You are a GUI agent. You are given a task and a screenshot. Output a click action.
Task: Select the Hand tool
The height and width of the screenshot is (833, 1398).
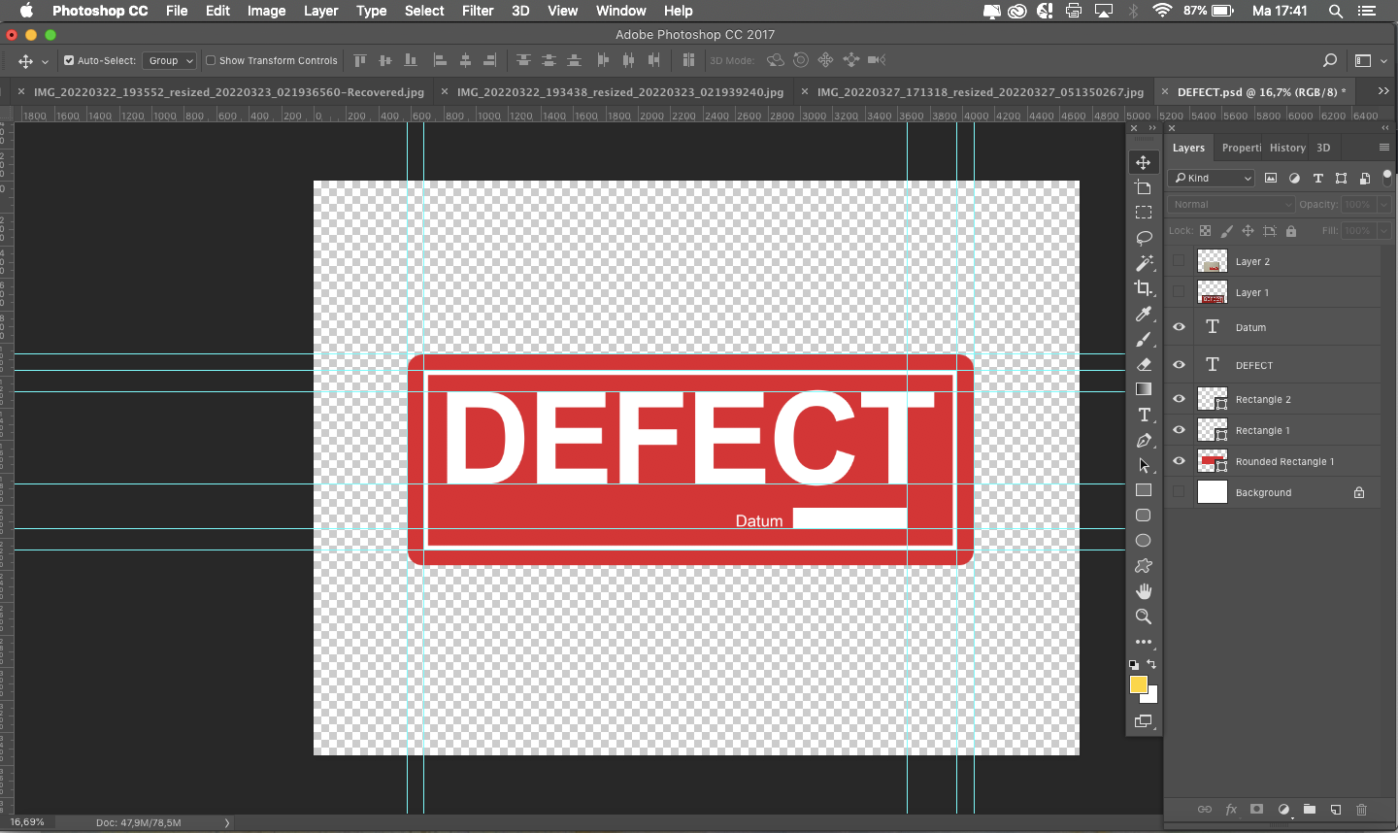[x=1144, y=591]
